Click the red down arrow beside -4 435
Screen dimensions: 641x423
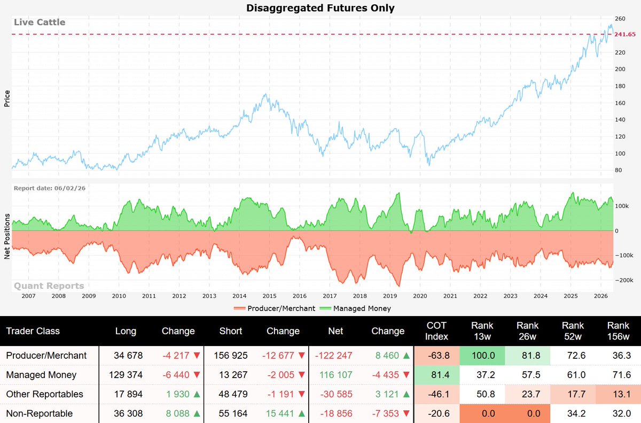pos(407,375)
